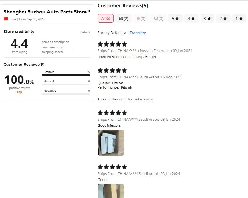Click the five-star rating of Russian review
The width and height of the screenshot is (248, 198).
coord(112,44)
